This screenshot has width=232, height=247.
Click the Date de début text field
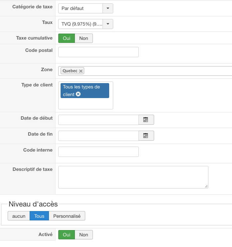98,120
